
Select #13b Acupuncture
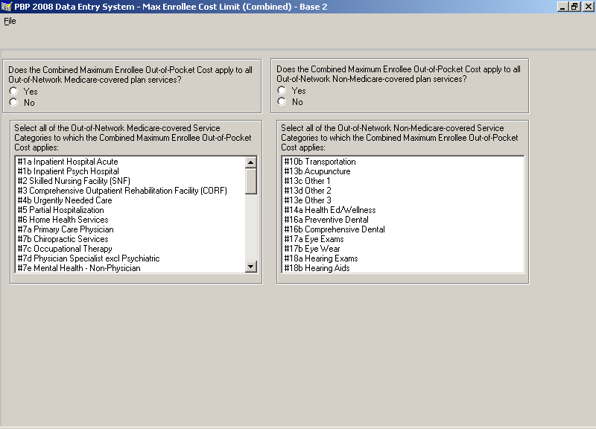pyautogui.click(x=403, y=171)
